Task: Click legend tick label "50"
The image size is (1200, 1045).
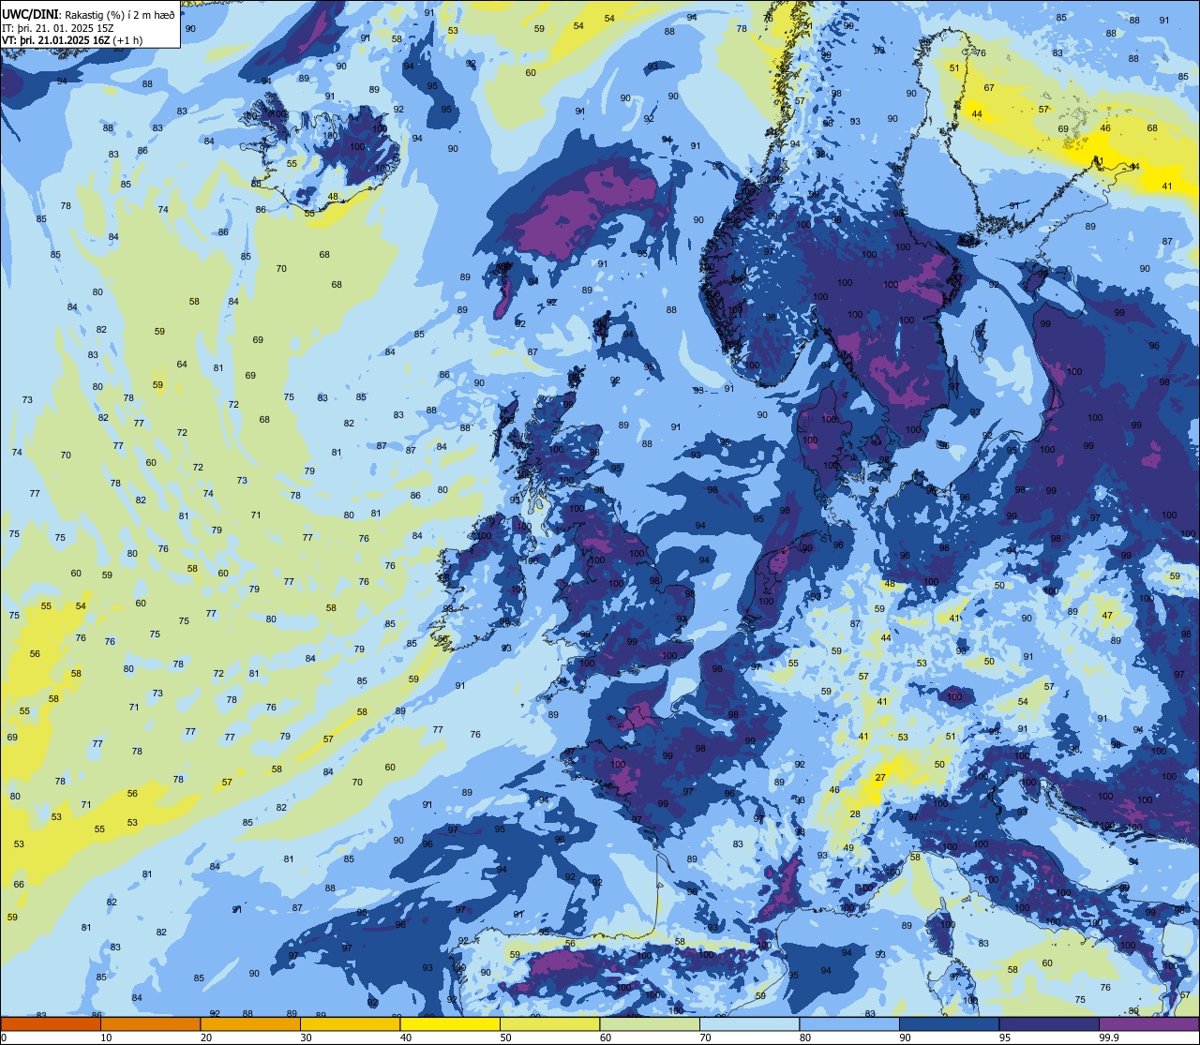Action: click(505, 1038)
